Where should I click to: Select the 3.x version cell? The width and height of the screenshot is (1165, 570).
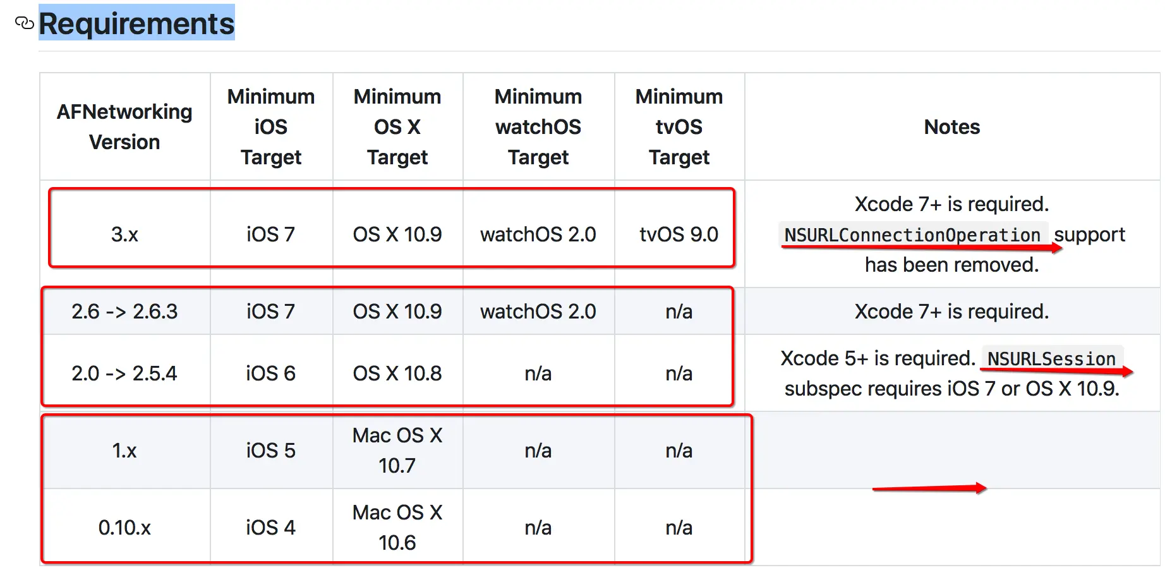(124, 234)
